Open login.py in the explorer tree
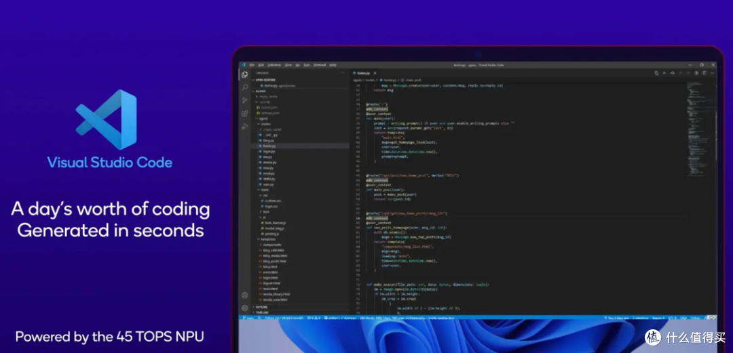 [x=267, y=152]
